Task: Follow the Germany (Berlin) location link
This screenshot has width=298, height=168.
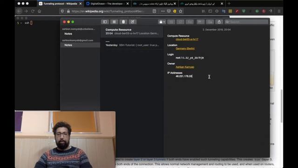Action: coord(185,49)
